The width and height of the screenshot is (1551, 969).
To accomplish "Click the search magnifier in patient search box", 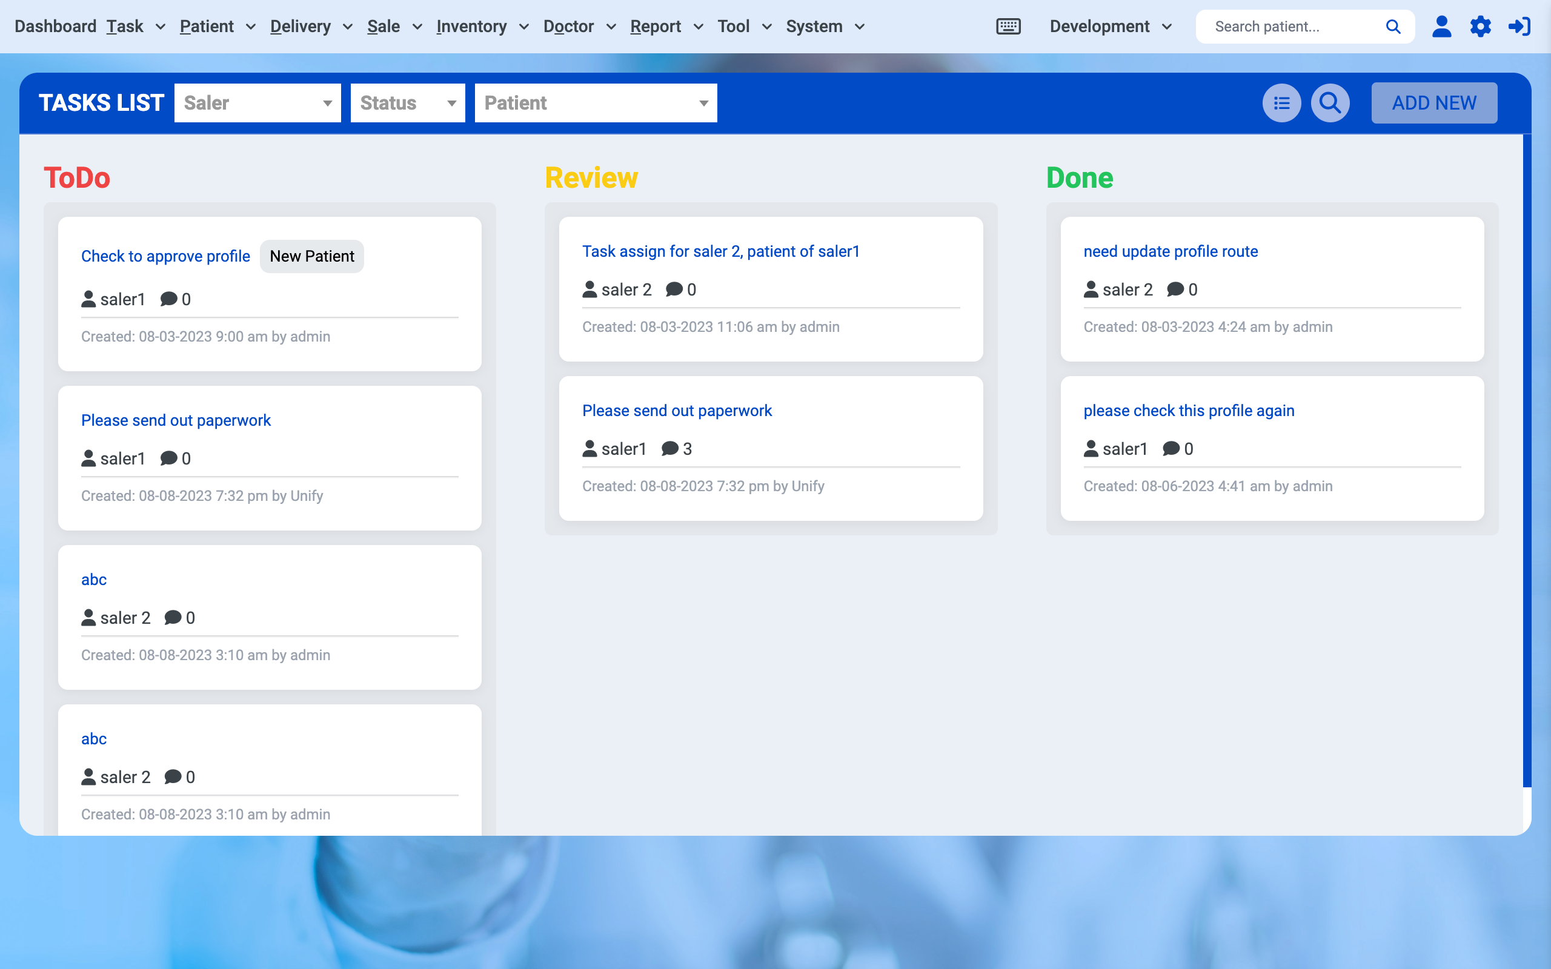I will pos(1393,26).
